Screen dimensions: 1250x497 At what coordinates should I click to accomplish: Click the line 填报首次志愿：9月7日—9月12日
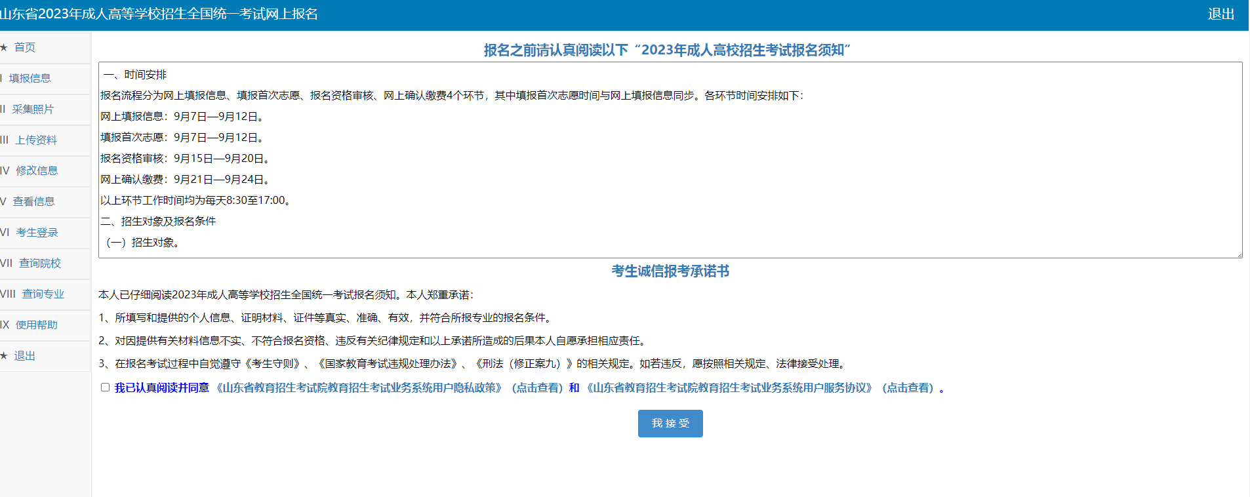click(183, 138)
